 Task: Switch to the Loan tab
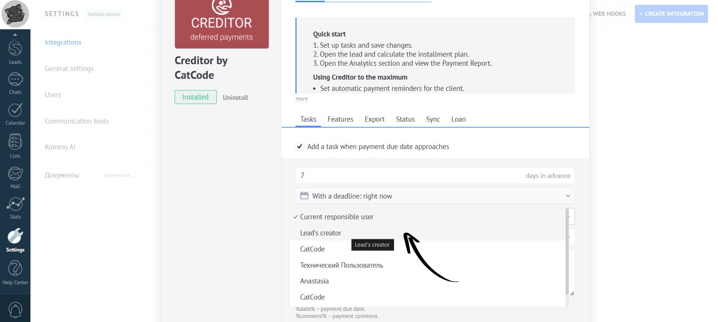coord(458,119)
